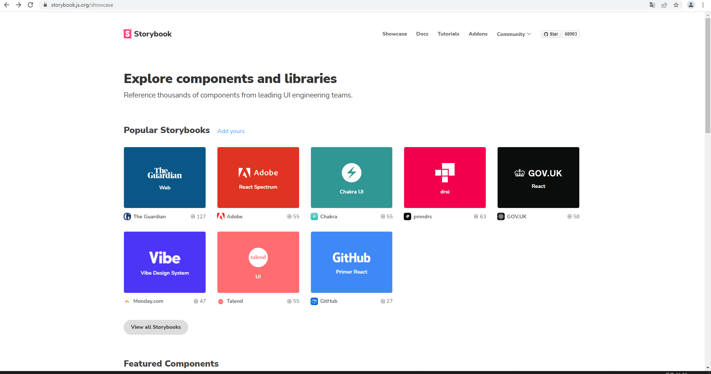Viewport: 711px width, 374px height.
Task: Open the Talend UI storybook card
Action: [x=258, y=262]
